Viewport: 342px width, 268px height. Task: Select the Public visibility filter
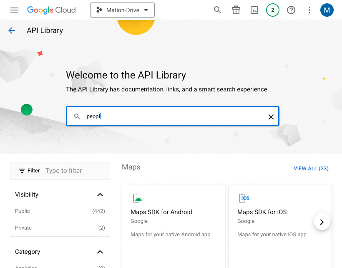coord(60,211)
